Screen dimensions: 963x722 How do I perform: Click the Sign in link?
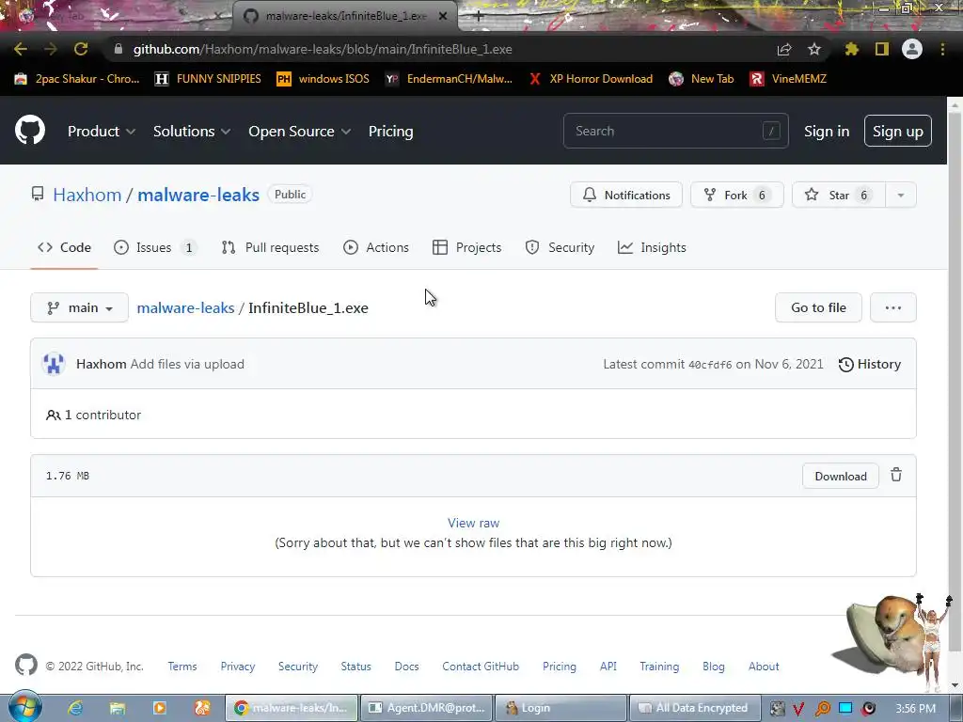coord(827,132)
